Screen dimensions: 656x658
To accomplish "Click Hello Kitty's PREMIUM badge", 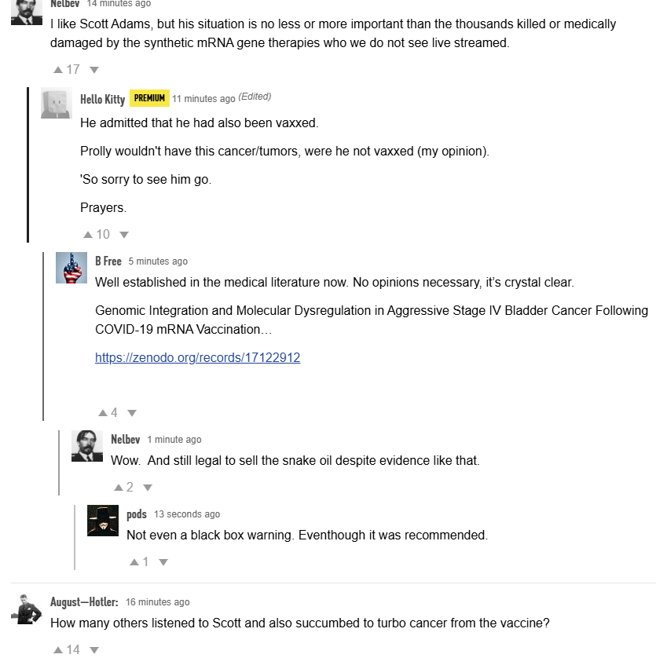I will (149, 98).
